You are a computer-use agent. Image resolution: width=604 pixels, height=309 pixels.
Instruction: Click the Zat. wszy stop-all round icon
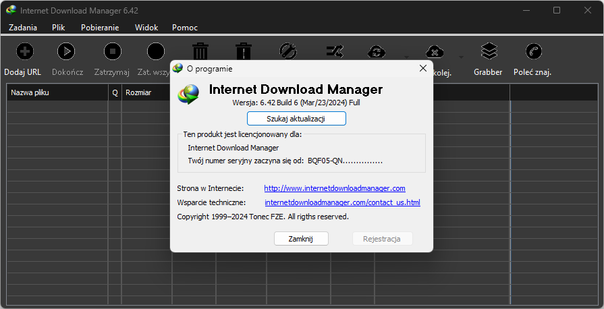pyautogui.click(x=156, y=51)
